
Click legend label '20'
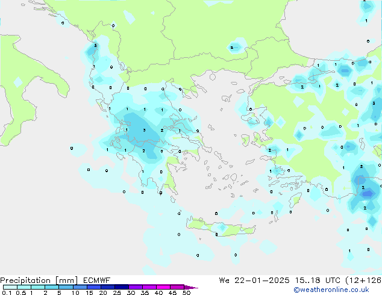click(x=103, y=293)
